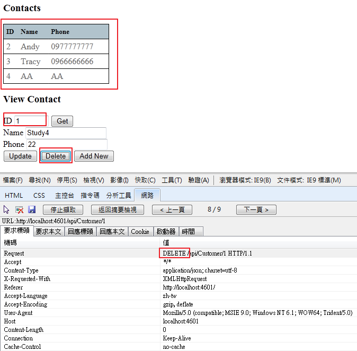Screen dimensions: 357x351
Task: Click the Update button
Action: coord(20,156)
